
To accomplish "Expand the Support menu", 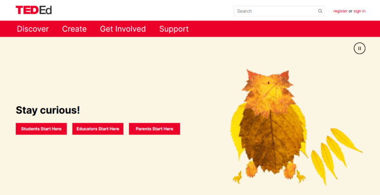I will [x=174, y=29].
